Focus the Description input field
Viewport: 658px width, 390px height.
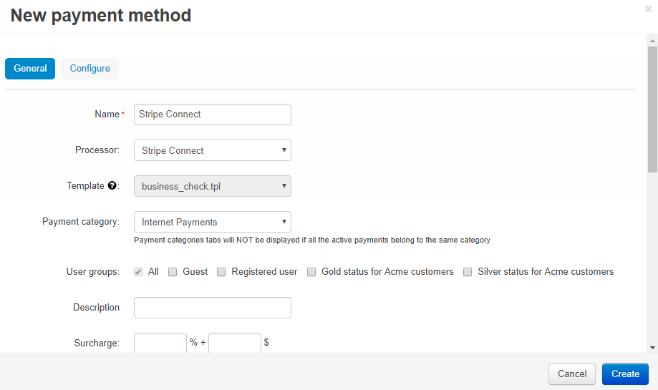pyautogui.click(x=213, y=308)
